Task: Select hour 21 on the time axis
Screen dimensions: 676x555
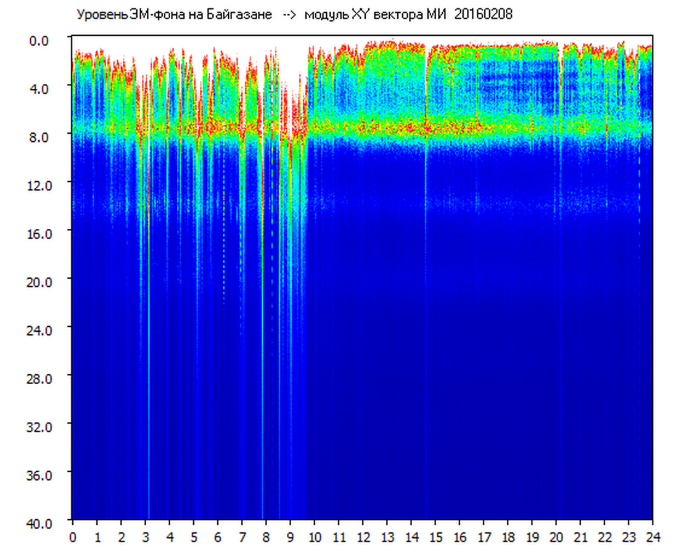Action: tap(580, 537)
